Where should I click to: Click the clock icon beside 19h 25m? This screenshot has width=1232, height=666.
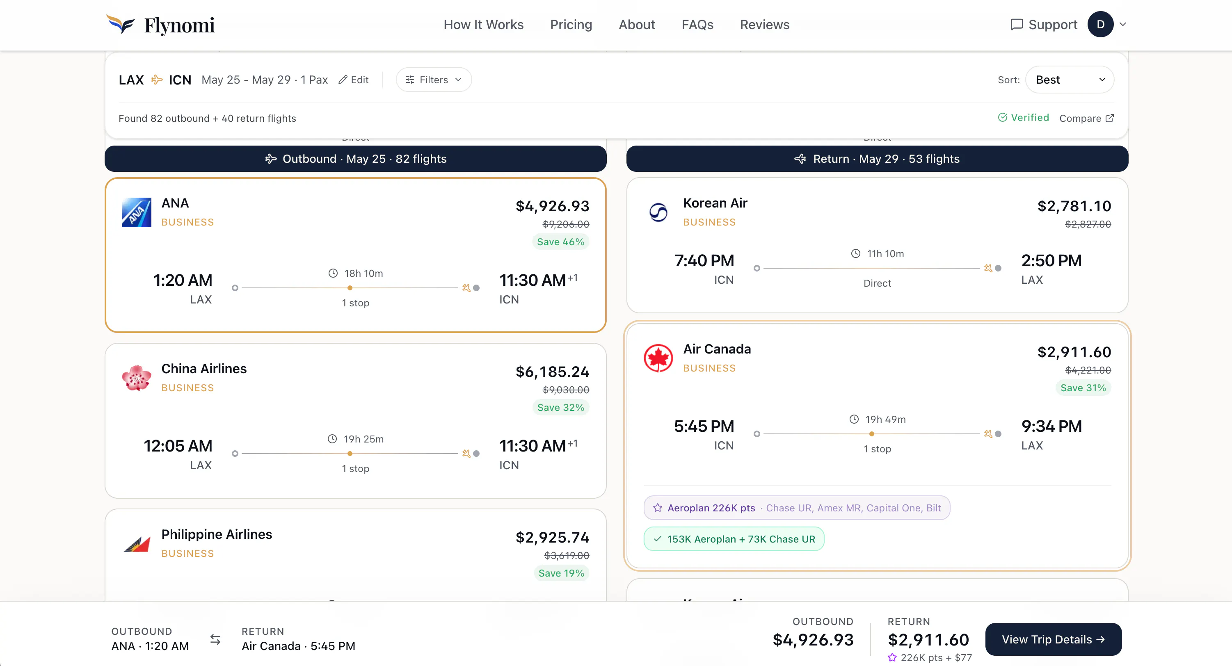[x=332, y=439]
